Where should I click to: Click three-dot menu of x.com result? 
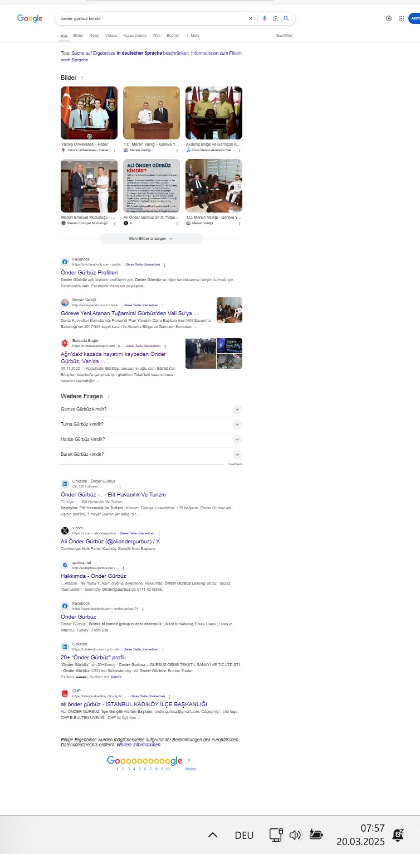(159, 534)
